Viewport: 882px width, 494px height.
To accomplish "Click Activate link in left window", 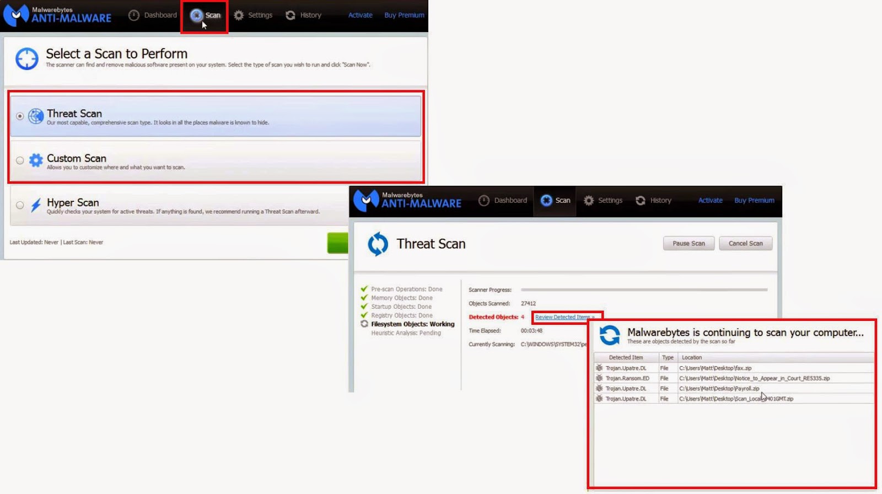I will 360,15.
